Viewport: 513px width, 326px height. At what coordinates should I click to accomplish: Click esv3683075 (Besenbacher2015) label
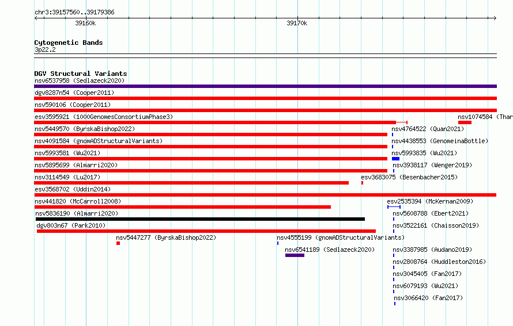[409, 177]
